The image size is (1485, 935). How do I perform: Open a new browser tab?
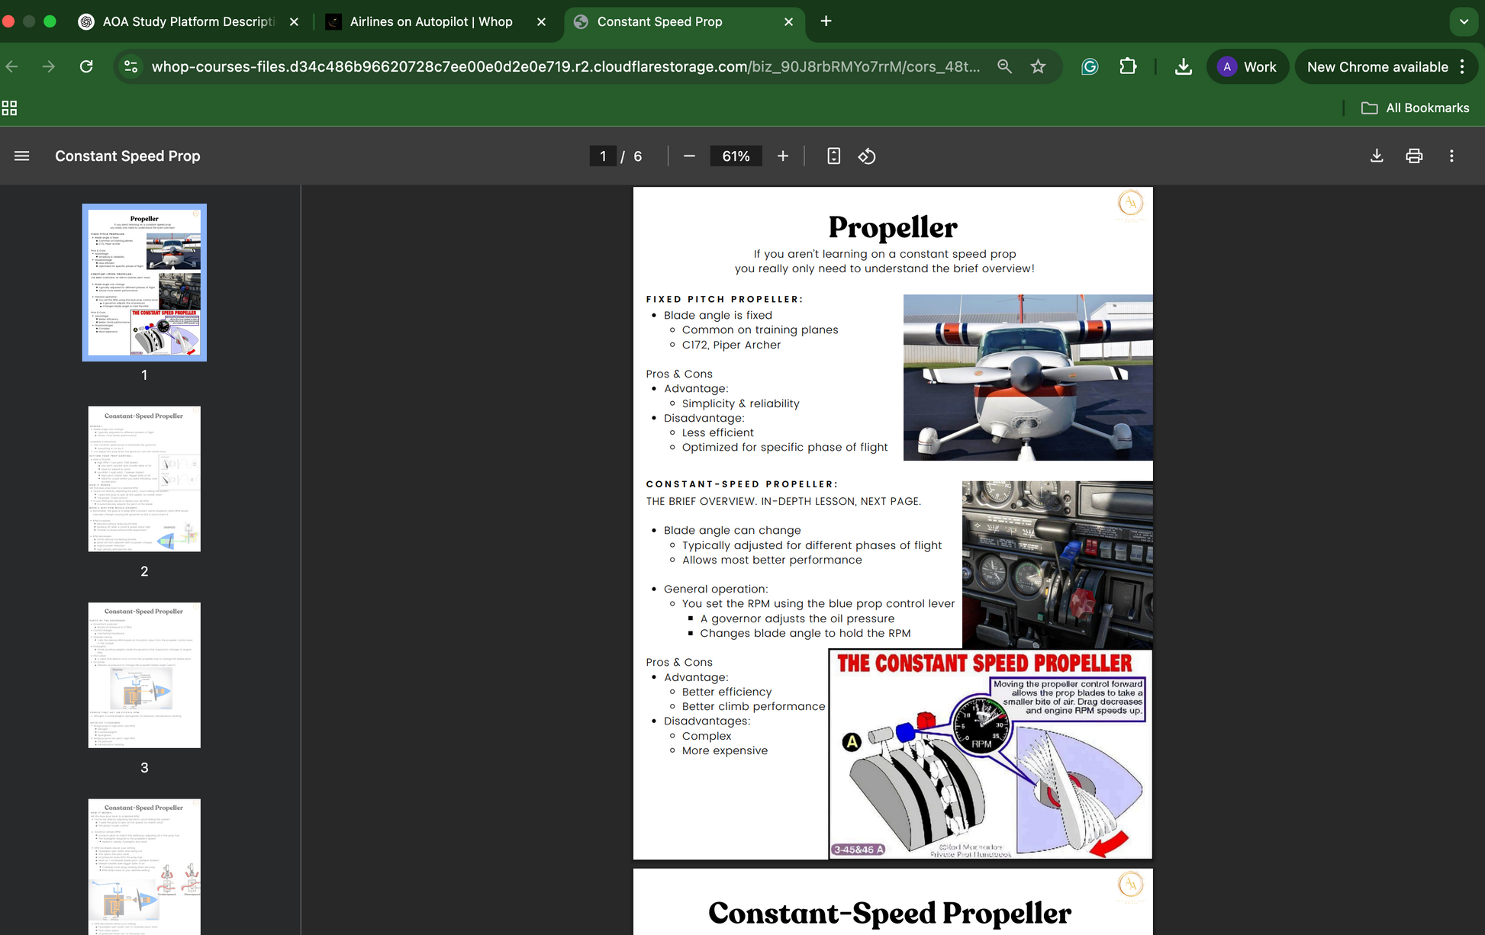[826, 21]
